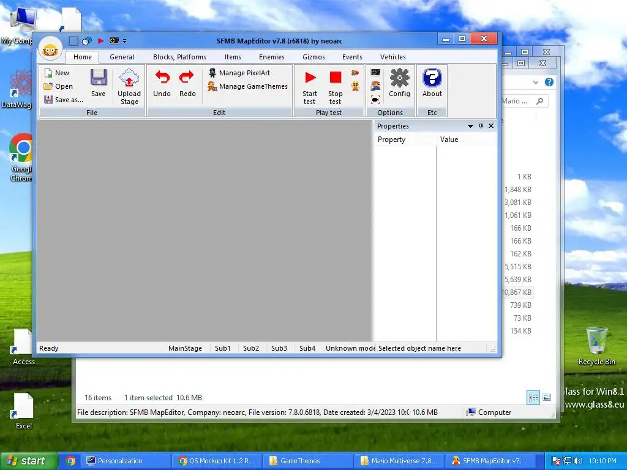
Task: Click the small red play icon in title bar
Action: click(100, 41)
